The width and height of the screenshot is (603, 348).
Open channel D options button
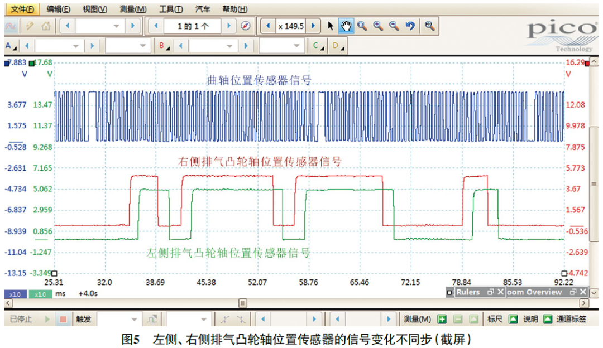(338, 46)
